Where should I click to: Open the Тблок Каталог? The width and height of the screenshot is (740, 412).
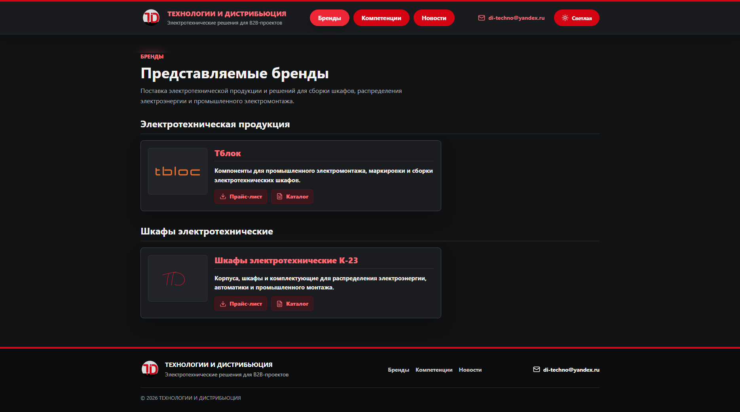tap(292, 197)
